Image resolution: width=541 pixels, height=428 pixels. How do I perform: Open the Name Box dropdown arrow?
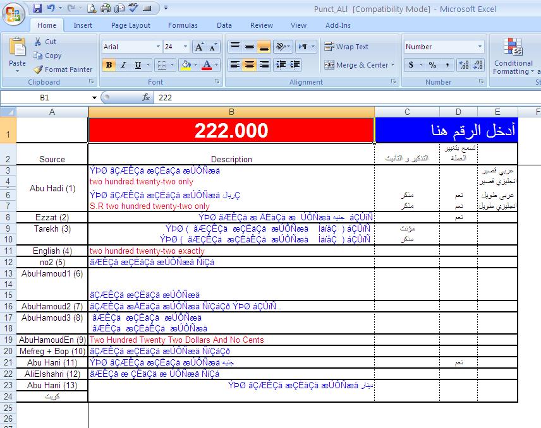tap(94, 97)
